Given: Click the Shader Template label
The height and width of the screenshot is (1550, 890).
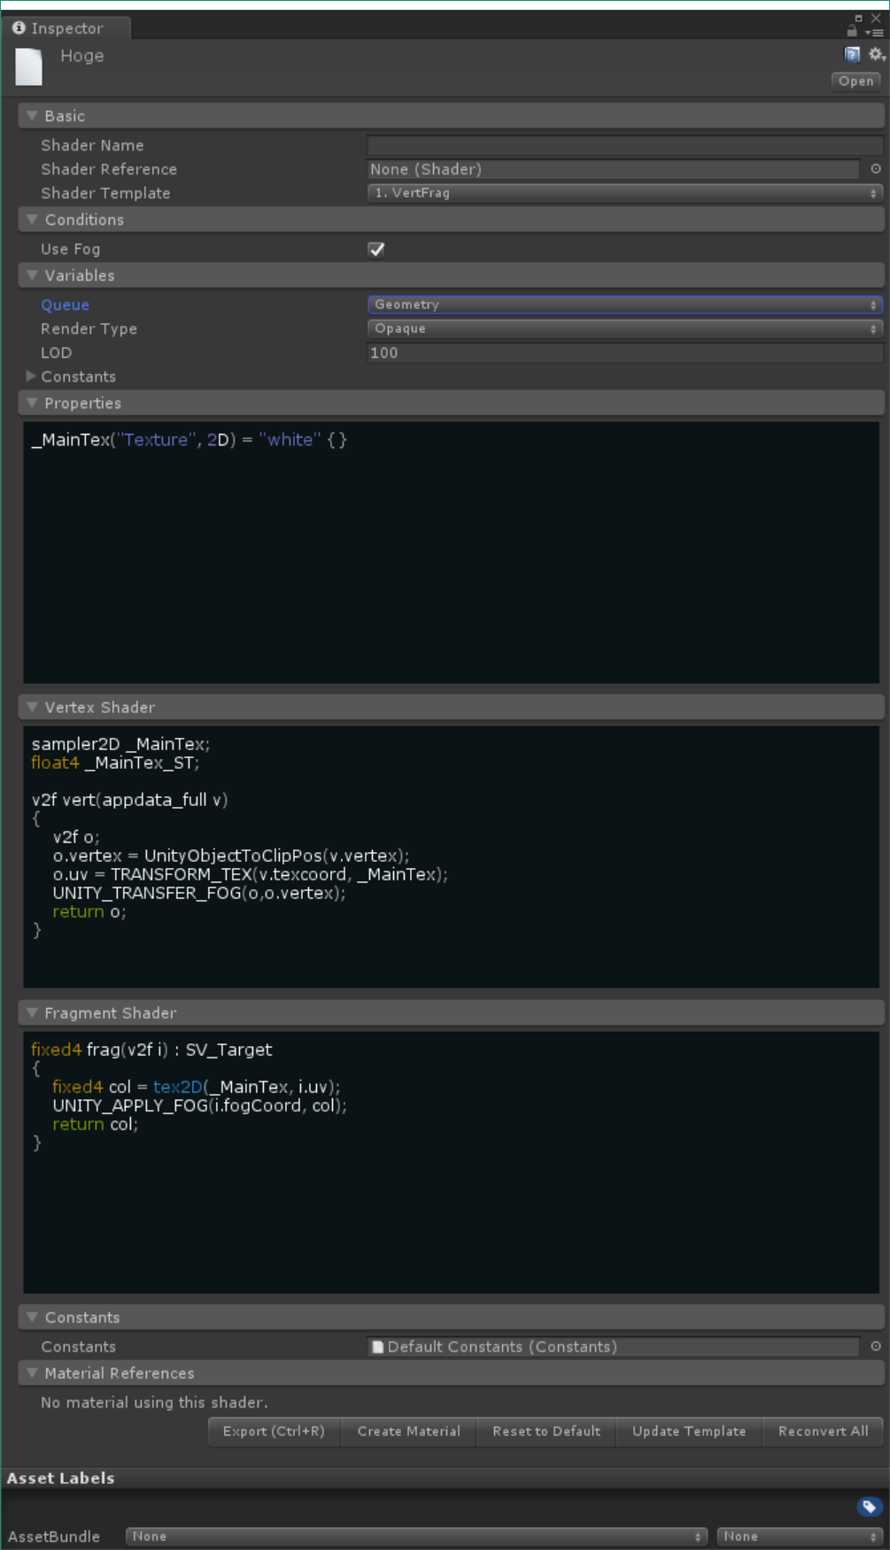Looking at the screenshot, I should (x=105, y=193).
